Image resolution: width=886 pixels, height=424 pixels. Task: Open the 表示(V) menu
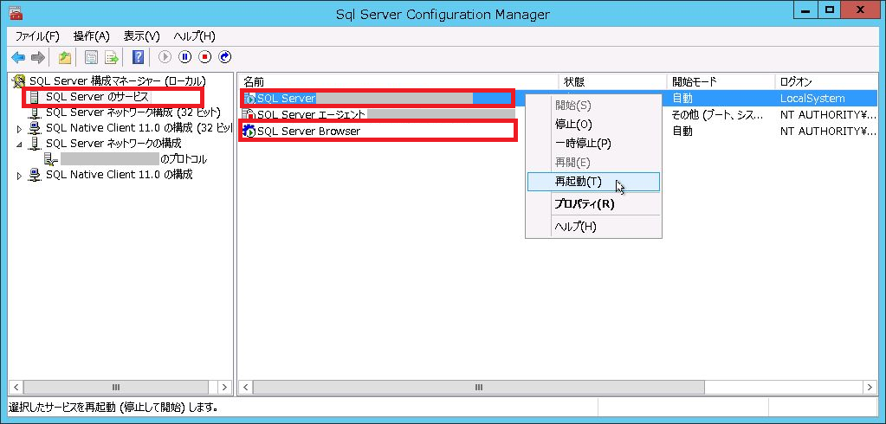tap(142, 36)
